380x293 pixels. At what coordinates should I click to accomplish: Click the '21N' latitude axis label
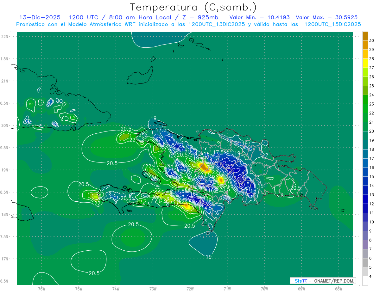[x=5, y=81]
